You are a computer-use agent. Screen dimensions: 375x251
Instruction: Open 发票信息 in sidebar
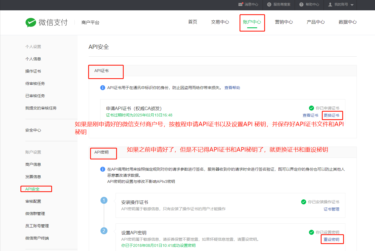point(33,177)
